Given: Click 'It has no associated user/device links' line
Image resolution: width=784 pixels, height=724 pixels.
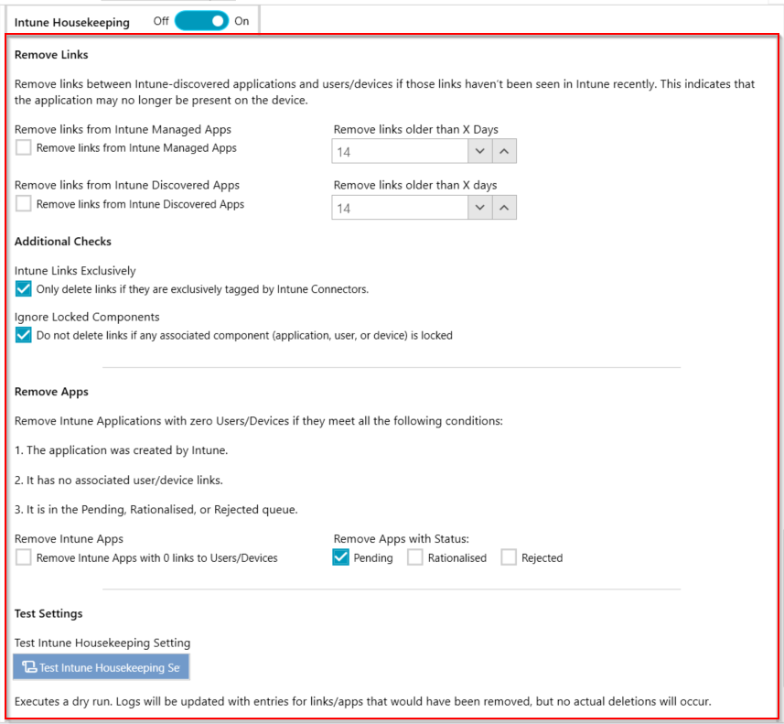Looking at the screenshot, I should [119, 481].
